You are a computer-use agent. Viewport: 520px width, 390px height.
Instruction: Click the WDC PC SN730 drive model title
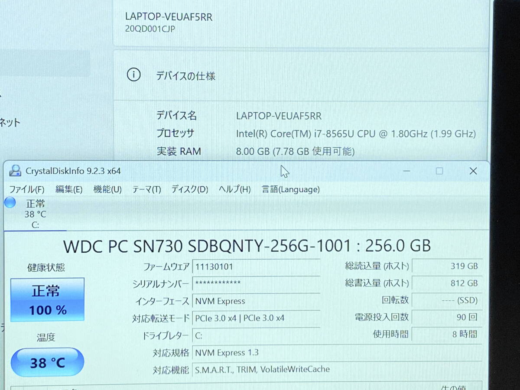(247, 246)
